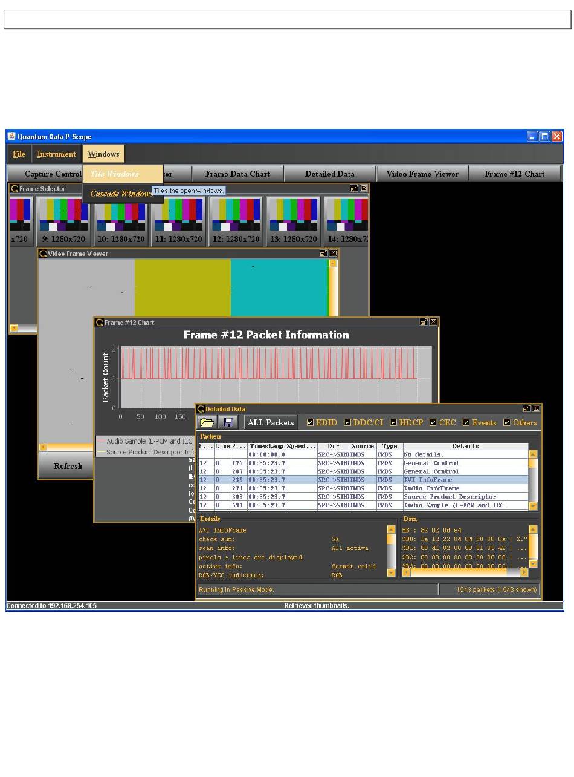The image size is (574, 777).
Task: Uncheck the Events filter
Action: click(466, 422)
